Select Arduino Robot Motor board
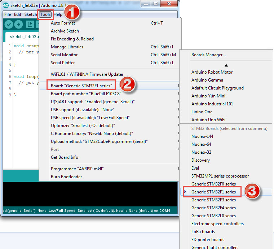 (x=226, y=72)
